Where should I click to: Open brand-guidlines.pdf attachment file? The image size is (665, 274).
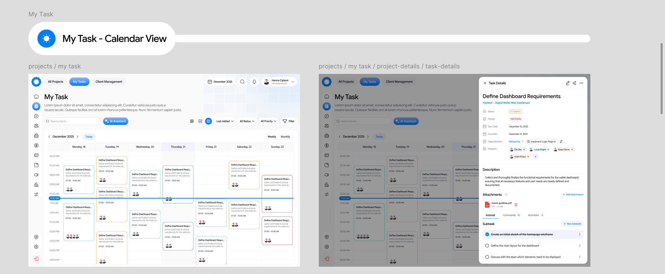[x=501, y=205]
